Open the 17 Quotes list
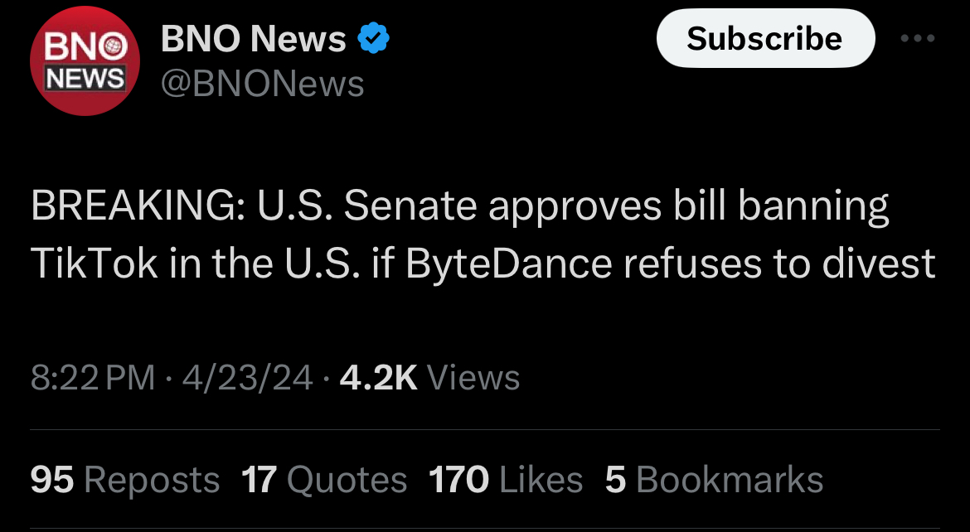This screenshot has width=970, height=532. click(324, 480)
